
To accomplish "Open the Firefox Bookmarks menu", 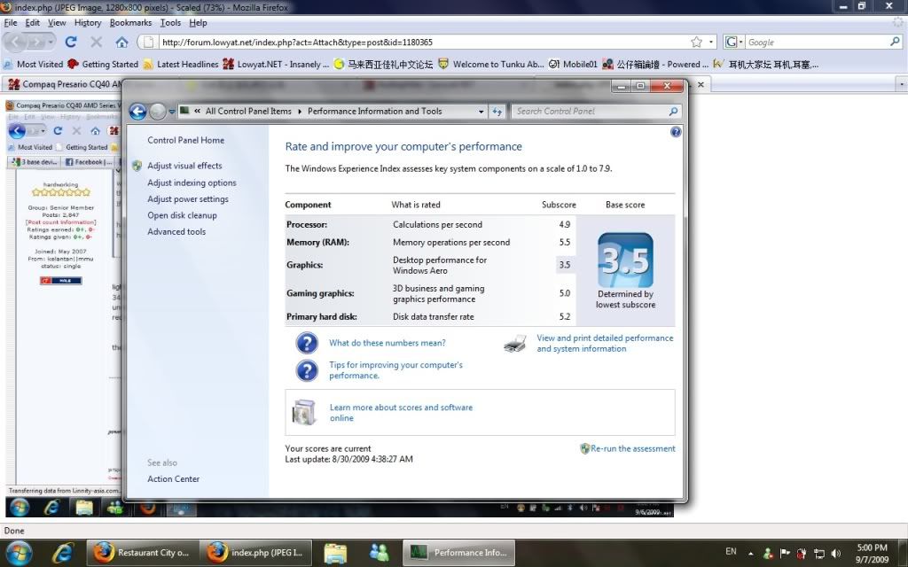I will (131, 22).
